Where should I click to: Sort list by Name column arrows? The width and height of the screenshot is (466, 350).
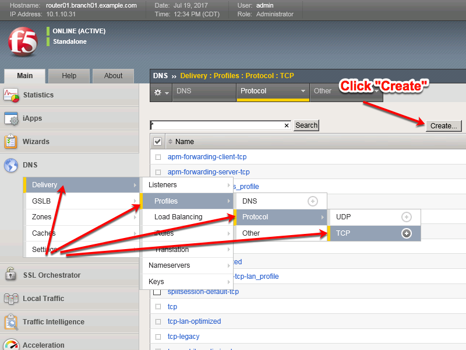pos(170,142)
